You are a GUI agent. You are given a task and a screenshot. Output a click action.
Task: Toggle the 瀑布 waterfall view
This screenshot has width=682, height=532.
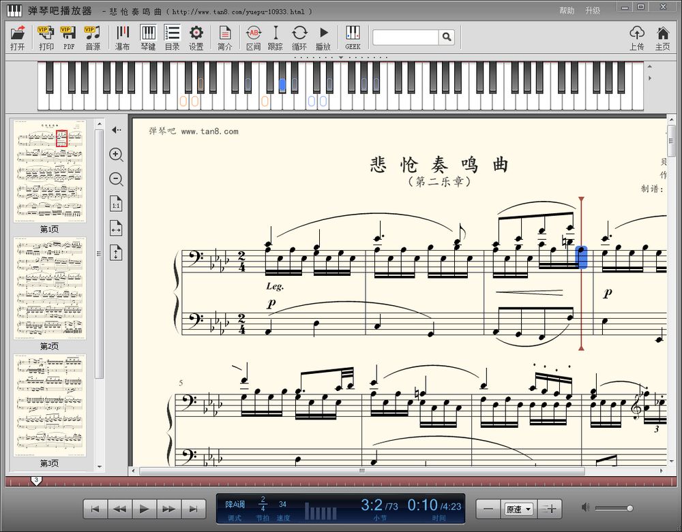tap(122, 37)
